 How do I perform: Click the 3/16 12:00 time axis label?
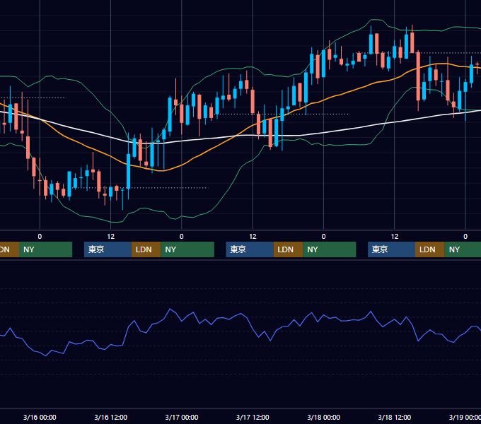[x=111, y=417]
